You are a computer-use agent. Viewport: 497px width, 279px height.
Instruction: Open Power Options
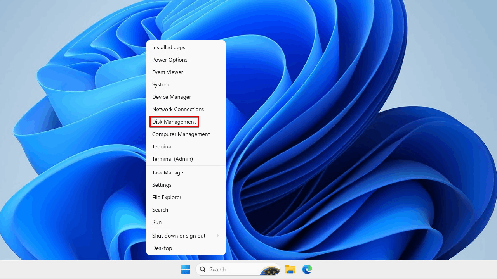(x=170, y=60)
